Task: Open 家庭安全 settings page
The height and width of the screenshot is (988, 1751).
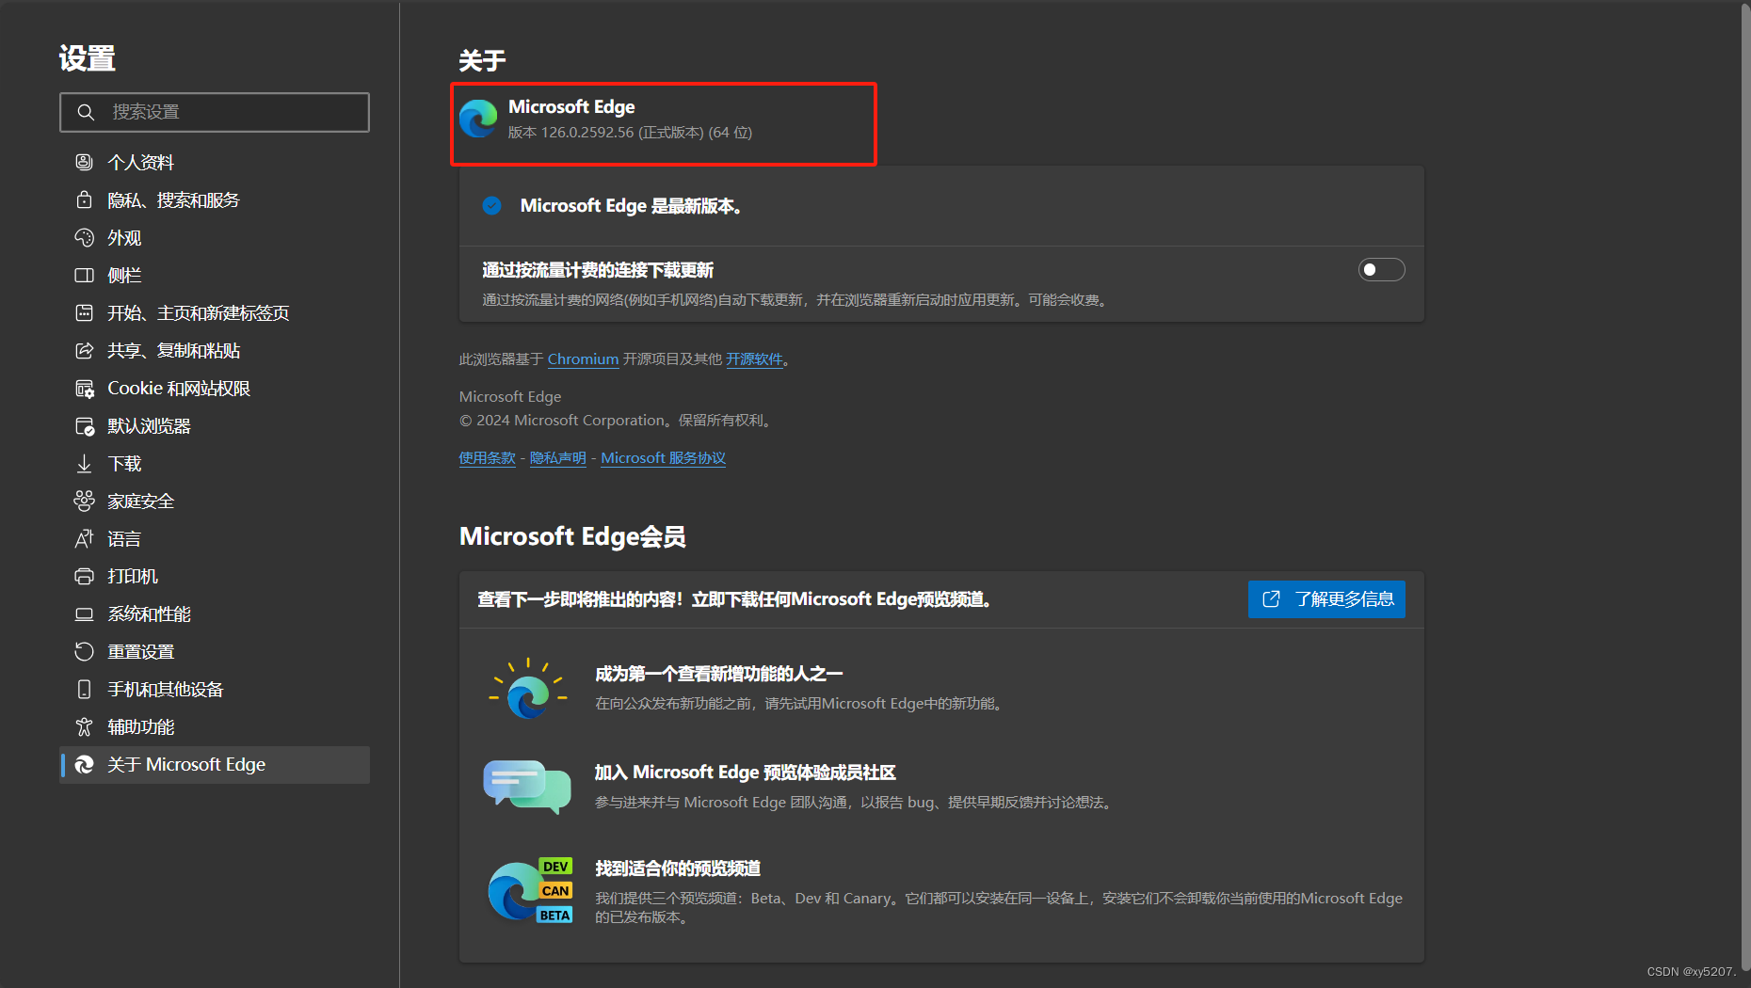Action: click(215, 501)
